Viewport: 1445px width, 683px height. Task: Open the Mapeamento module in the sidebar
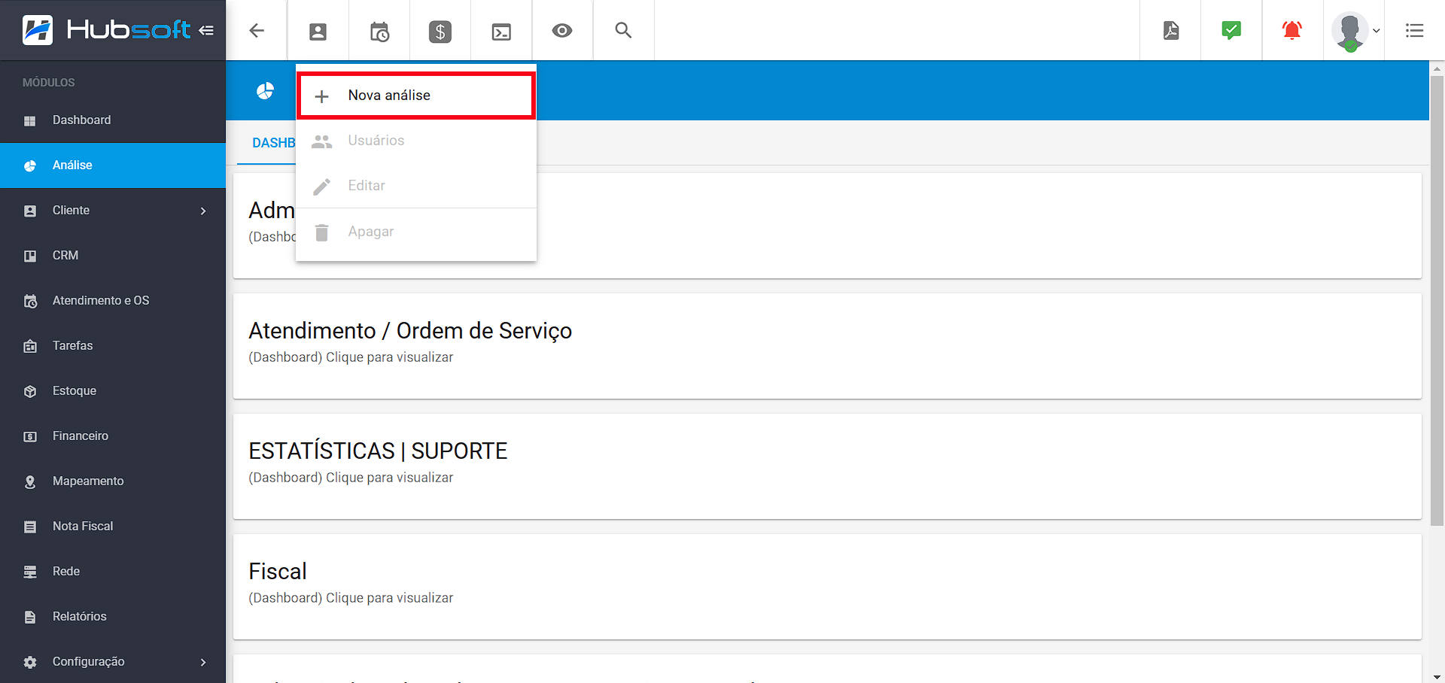click(x=113, y=481)
